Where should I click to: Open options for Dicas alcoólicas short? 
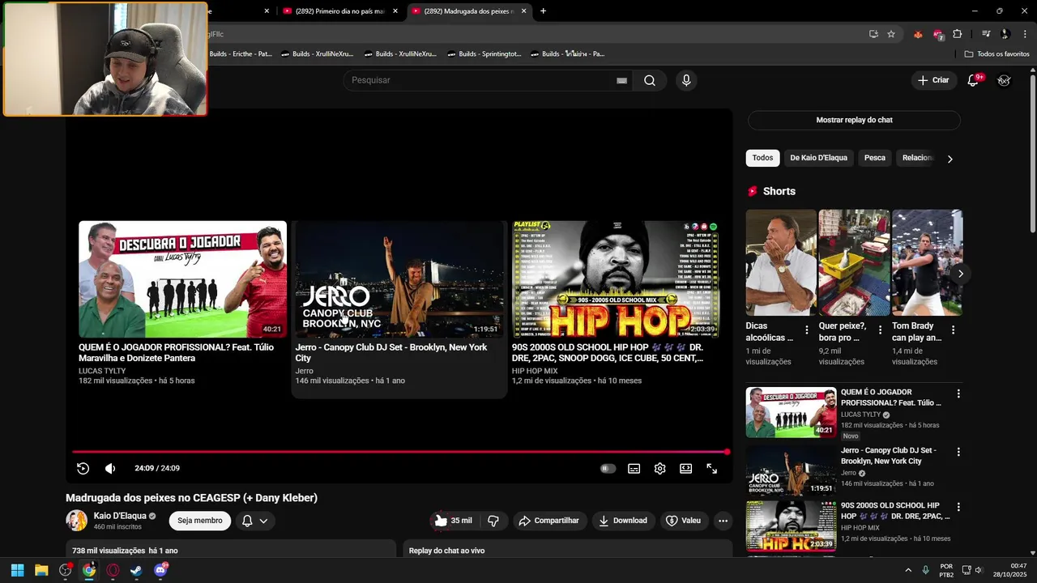[x=806, y=330]
